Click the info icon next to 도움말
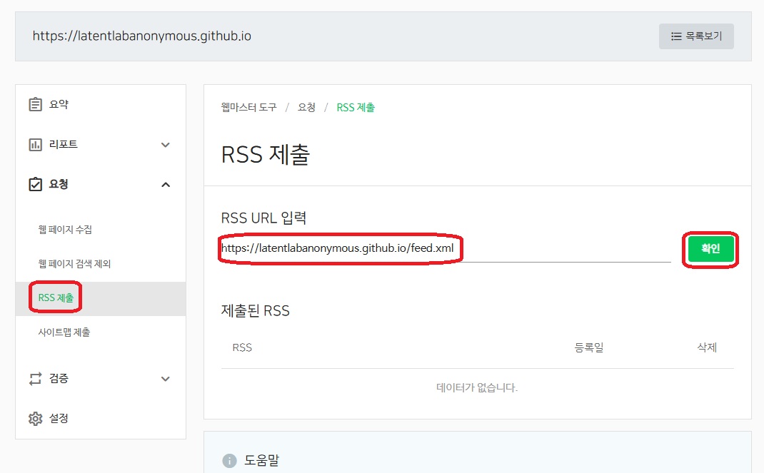 pos(229,460)
